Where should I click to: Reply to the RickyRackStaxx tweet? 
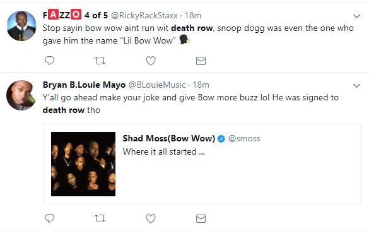point(49,61)
